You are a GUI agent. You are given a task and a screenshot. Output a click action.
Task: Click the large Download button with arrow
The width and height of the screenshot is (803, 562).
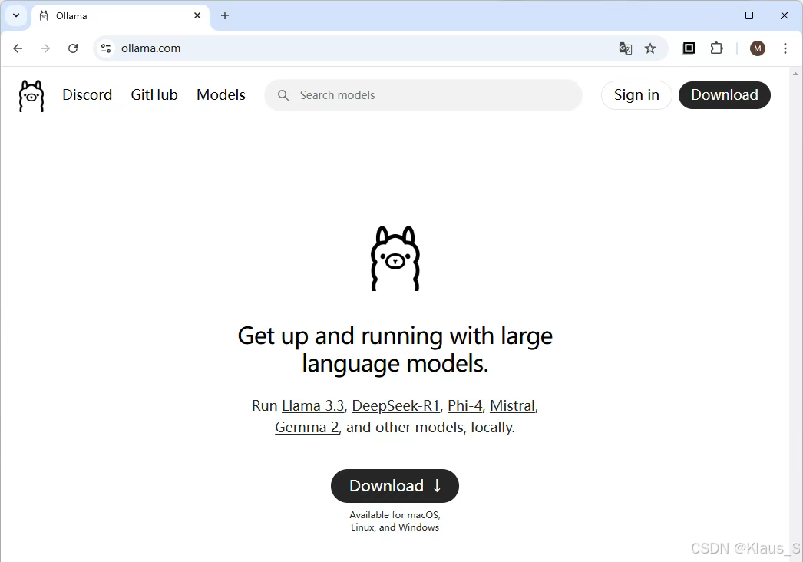coord(395,486)
